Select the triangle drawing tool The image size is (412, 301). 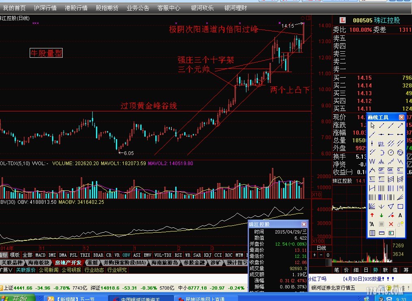[x=391, y=206]
